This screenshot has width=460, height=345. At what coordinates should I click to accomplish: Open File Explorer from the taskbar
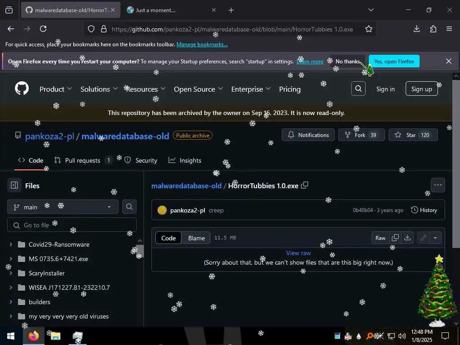55,336
